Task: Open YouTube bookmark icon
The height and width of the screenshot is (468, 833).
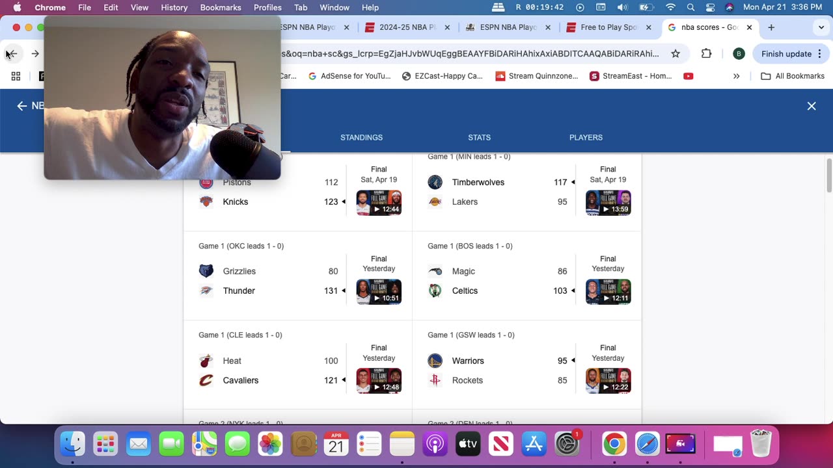Action: click(688, 76)
